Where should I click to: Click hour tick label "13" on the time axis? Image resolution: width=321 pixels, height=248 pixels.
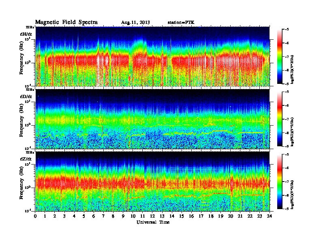tap(162, 216)
